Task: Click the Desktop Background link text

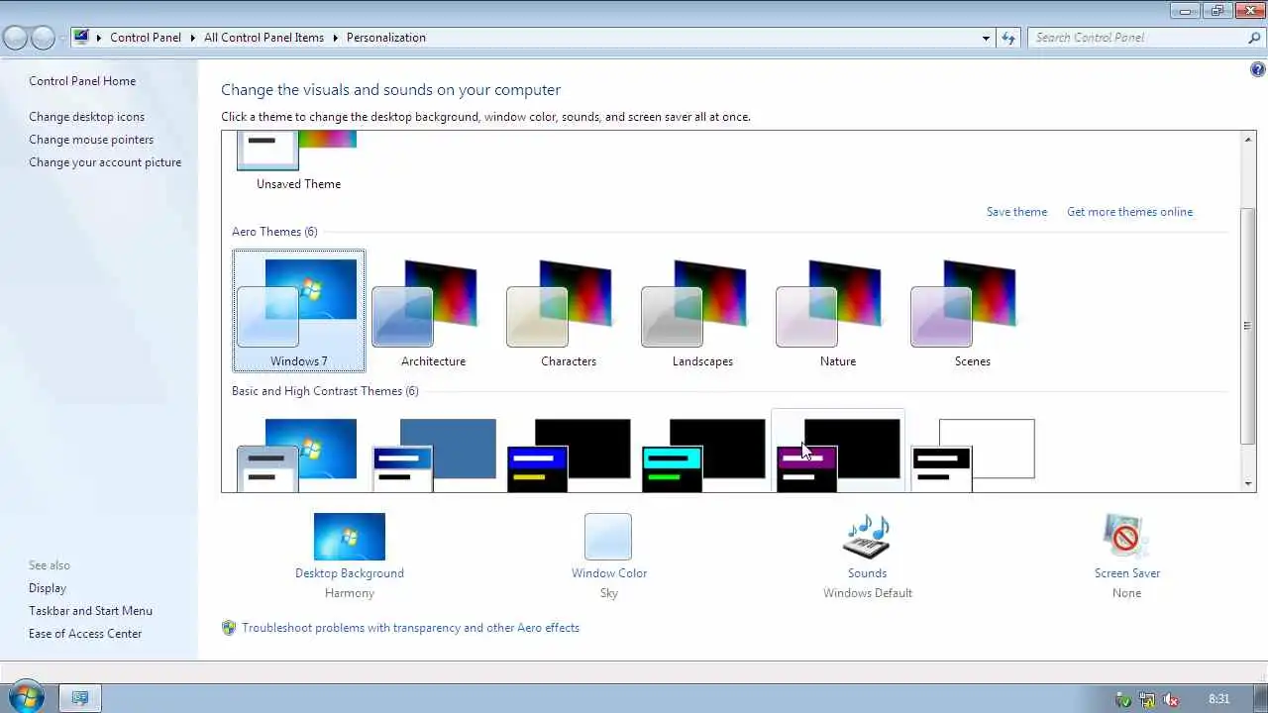Action: [350, 573]
